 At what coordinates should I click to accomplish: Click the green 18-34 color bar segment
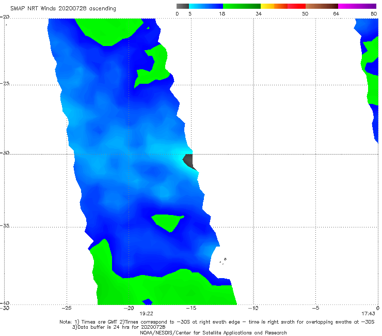coord(242,6)
